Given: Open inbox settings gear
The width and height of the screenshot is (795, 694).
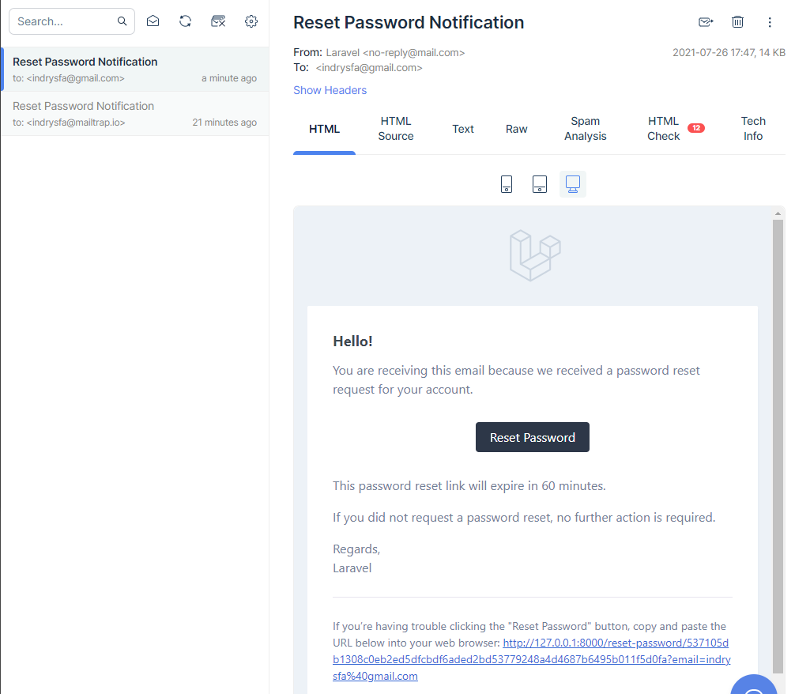Looking at the screenshot, I should point(251,21).
